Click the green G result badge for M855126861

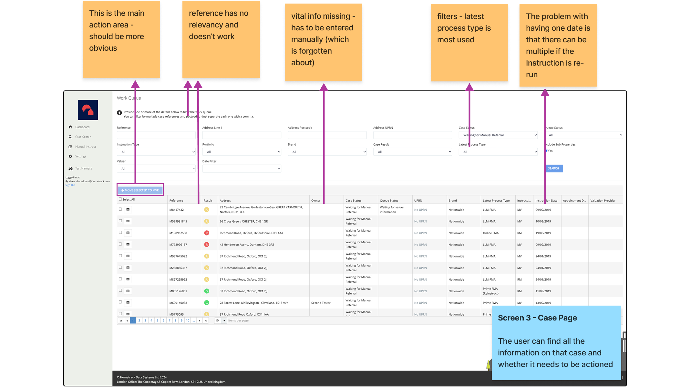207,291
